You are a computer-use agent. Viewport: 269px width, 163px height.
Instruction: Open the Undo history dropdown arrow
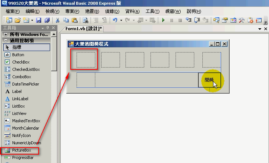point(121,21)
